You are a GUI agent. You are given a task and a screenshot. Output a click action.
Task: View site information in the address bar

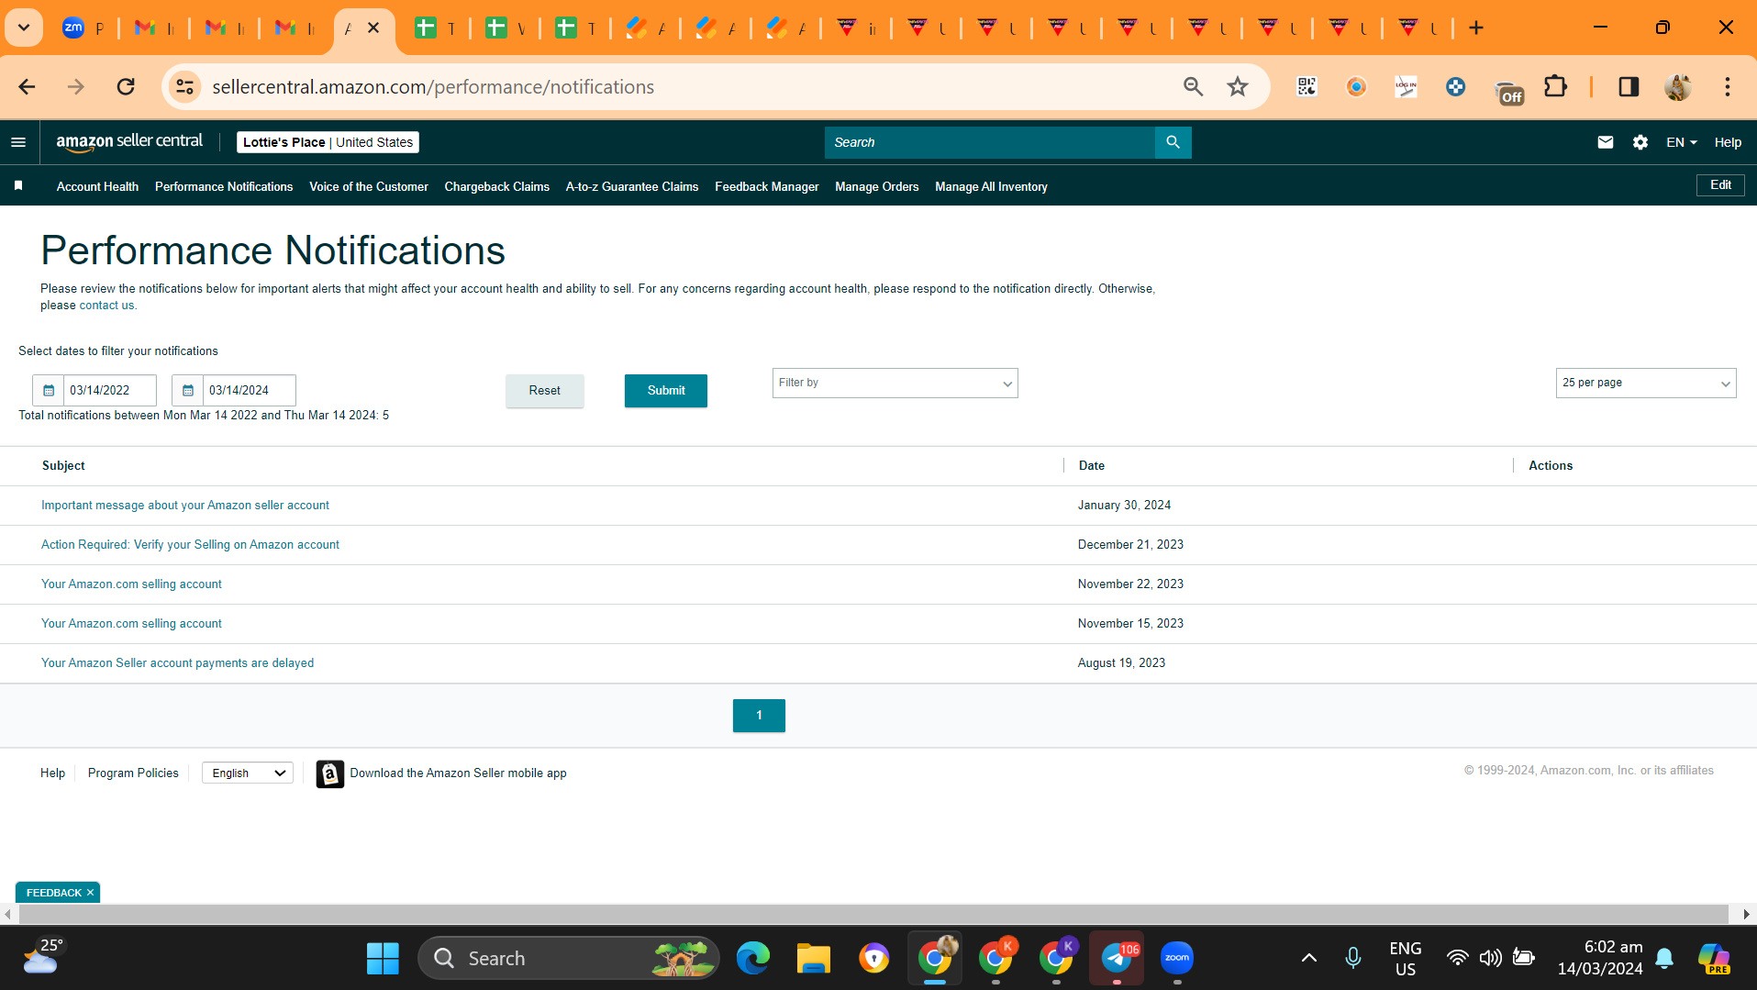coord(184,86)
